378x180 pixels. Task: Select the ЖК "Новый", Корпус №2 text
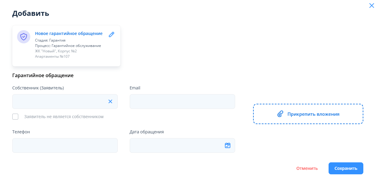(x=56, y=51)
